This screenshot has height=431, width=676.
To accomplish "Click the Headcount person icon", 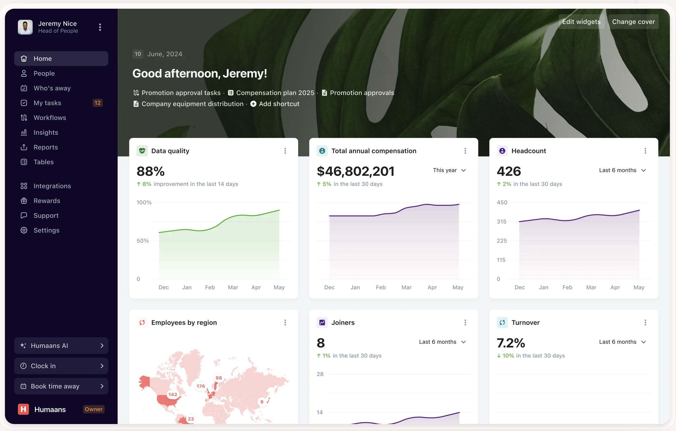I will (x=502, y=151).
